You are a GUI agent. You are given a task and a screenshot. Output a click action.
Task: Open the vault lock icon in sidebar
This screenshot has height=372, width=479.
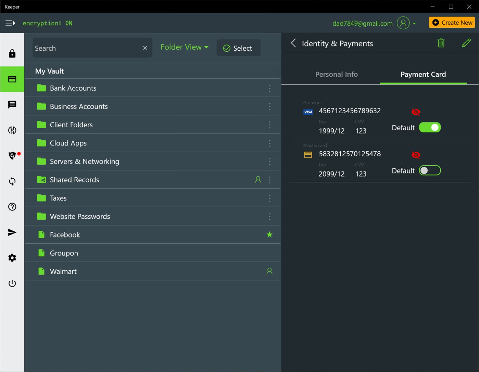(x=12, y=53)
